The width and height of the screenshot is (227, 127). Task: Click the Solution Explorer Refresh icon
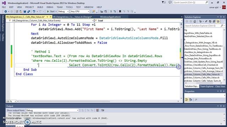coord(210,22)
